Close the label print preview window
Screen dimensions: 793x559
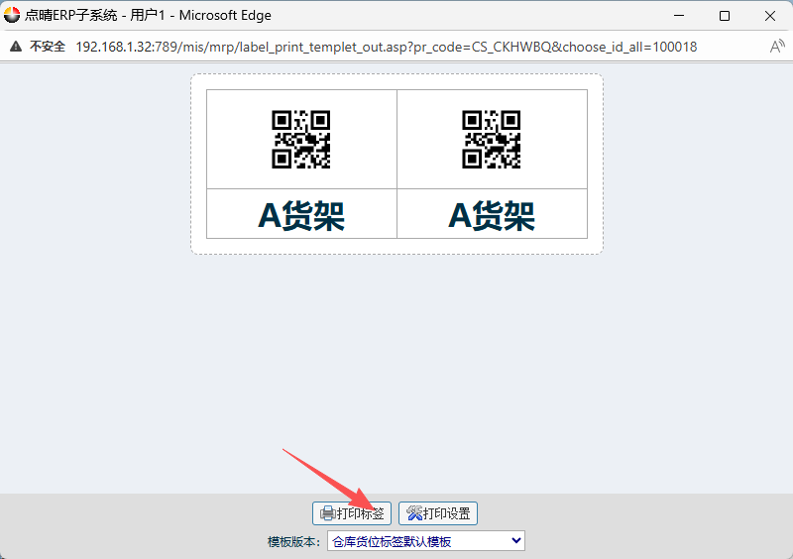(x=770, y=16)
